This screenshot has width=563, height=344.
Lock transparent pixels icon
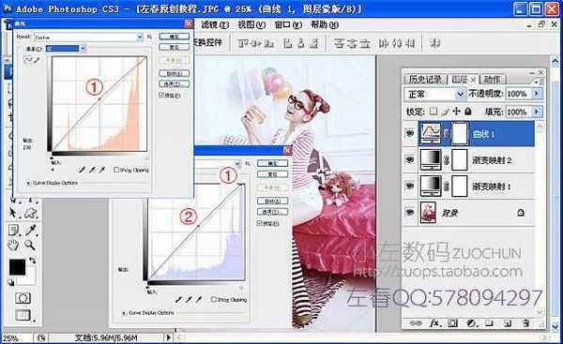point(434,112)
